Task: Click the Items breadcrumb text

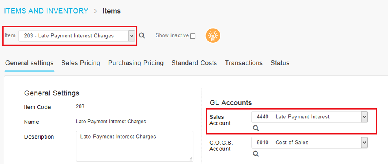Action: click(111, 11)
